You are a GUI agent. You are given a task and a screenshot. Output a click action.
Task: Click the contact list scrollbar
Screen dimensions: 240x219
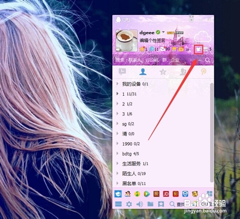(212, 133)
